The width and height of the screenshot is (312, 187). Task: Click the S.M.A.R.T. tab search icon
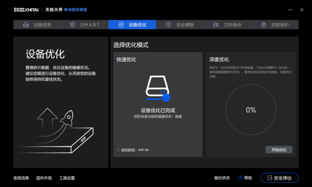(72, 25)
